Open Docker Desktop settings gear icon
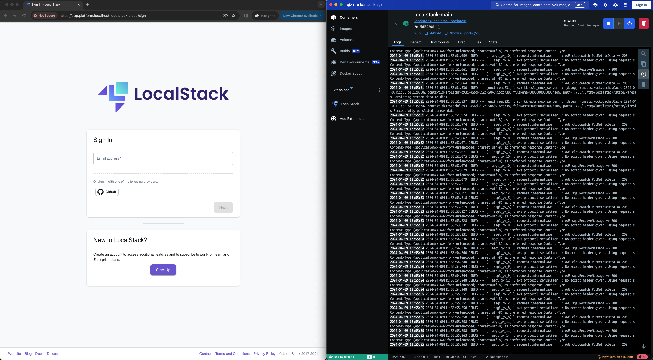The height and width of the screenshot is (360, 653). click(615, 5)
